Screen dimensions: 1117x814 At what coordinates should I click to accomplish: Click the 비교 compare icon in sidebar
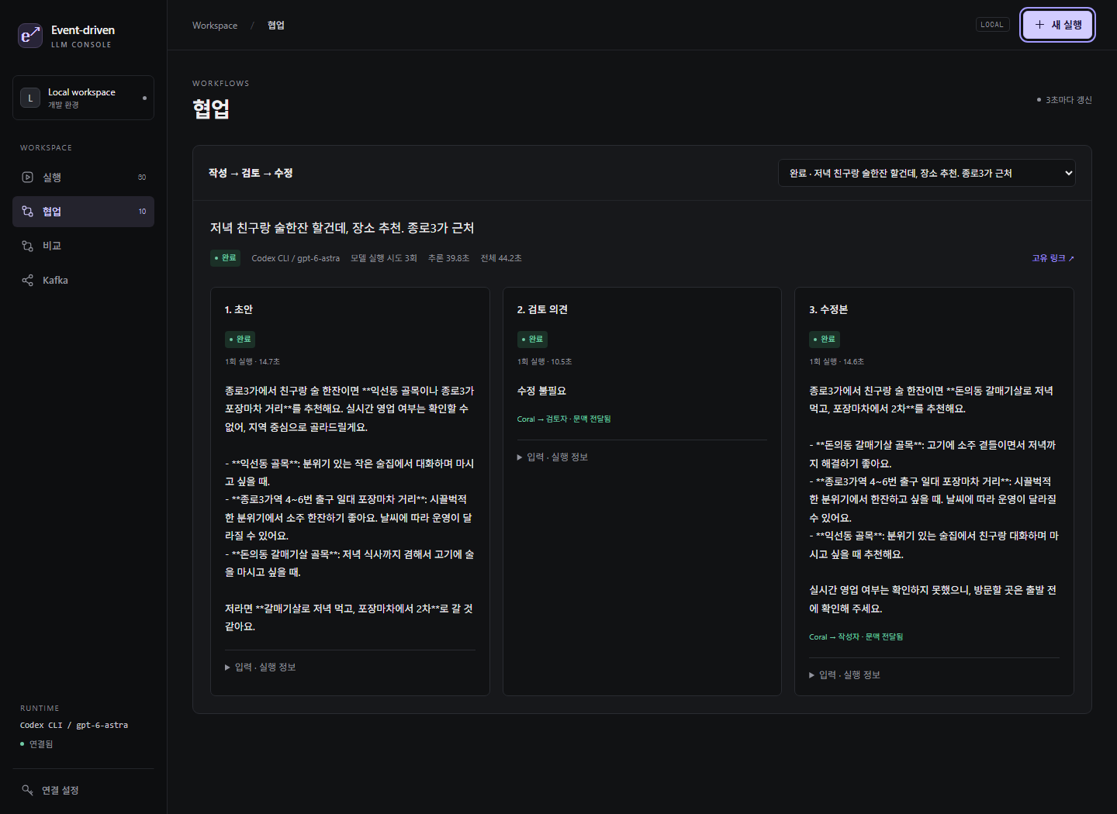[28, 246]
